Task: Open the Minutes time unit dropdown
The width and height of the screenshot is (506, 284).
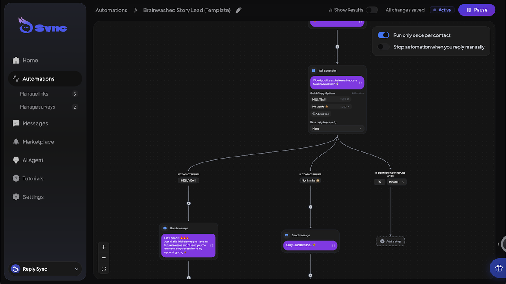Action: click(x=397, y=182)
